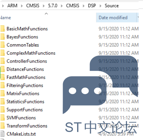Select the MatrixFunctions folder icon
Viewport: 143px width, 140px height.
2,93
